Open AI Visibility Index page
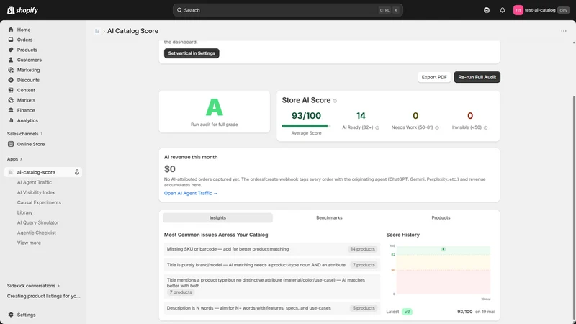Image resolution: width=576 pixels, height=324 pixels. [x=35, y=192]
